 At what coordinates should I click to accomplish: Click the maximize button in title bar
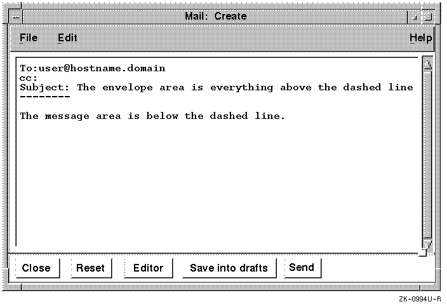(x=429, y=16)
